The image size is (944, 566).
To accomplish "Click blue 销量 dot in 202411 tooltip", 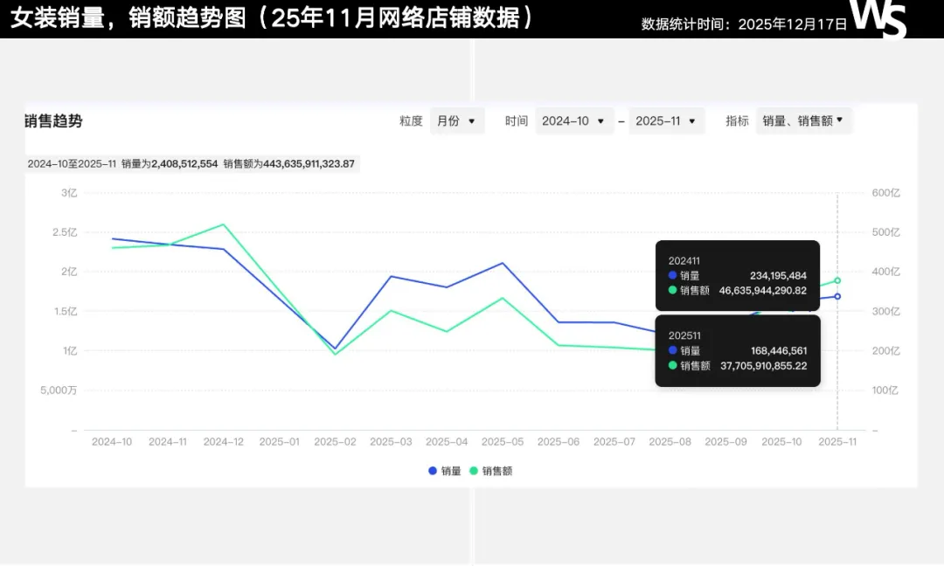I will coord(673,275).
